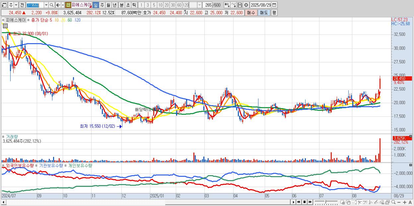
Task: Select the 틱 (tick) period toggle
Action: coord(134,5)
